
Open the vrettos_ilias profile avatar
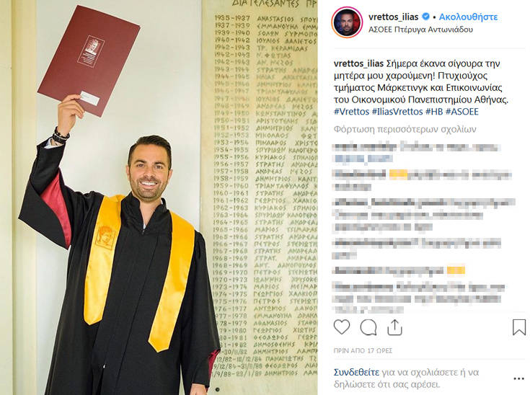[347, 22]
